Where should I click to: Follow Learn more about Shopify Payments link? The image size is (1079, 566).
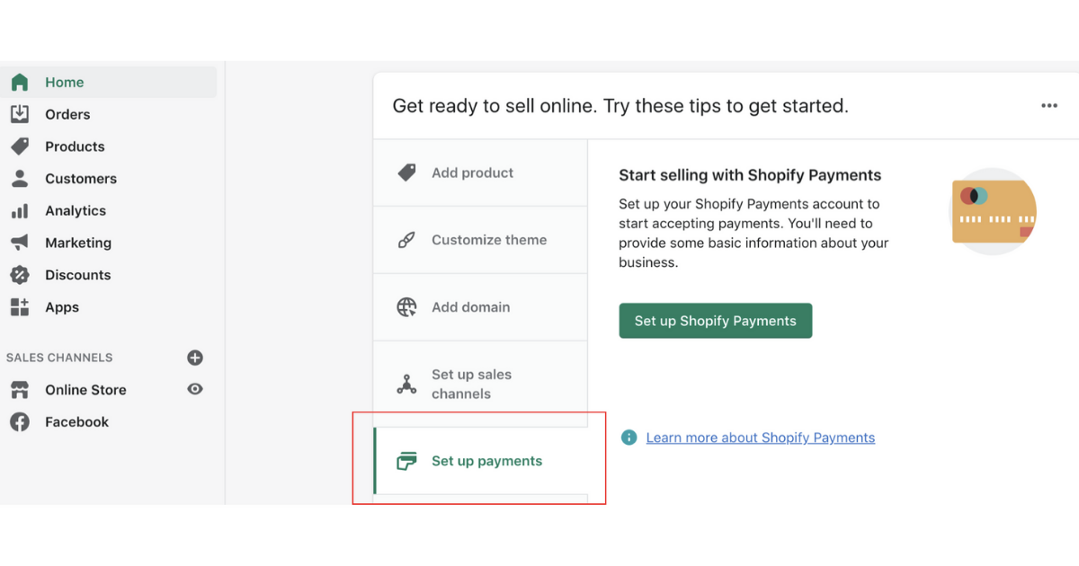[x=760, y=438]
